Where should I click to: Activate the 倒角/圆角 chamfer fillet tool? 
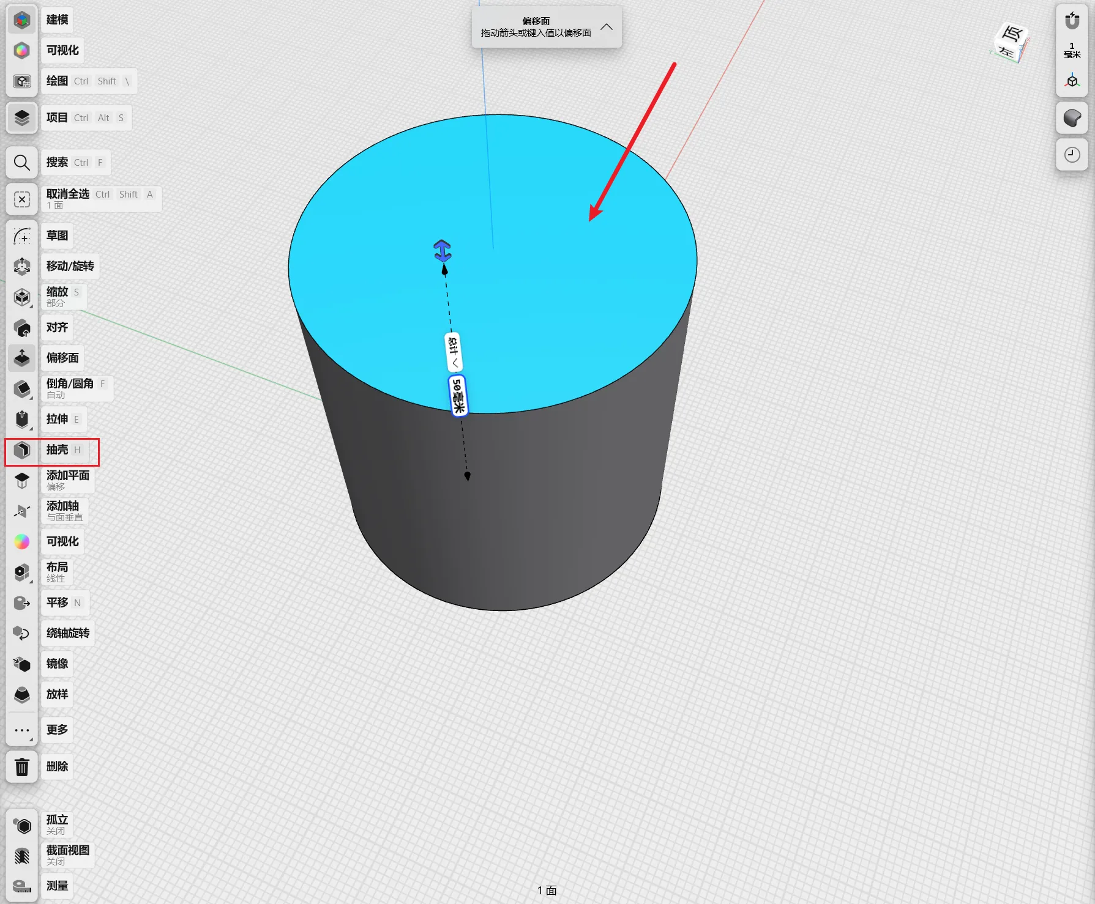tap(22, 389)
